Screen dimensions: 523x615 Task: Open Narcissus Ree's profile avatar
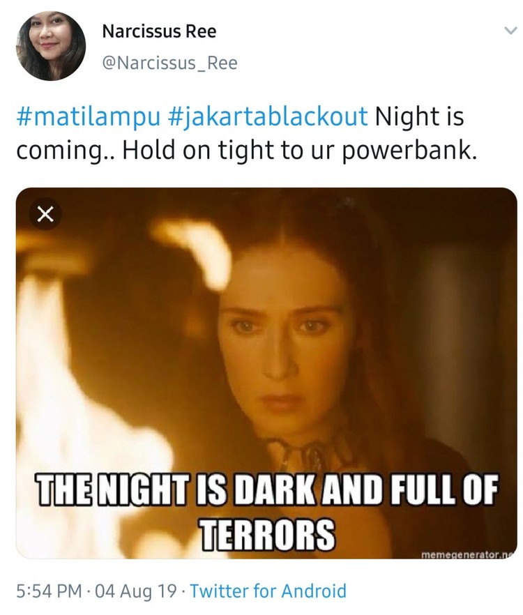(x=51, y=45)
